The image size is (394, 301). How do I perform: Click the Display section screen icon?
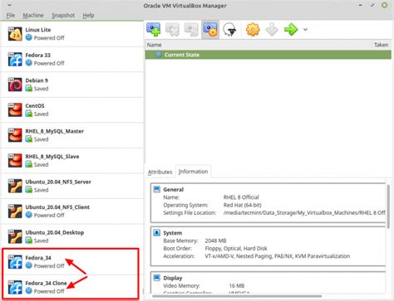click(x=157, y=278)
